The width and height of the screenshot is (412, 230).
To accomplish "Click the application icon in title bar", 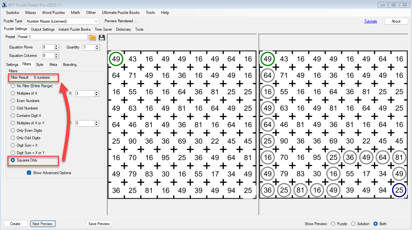I will click(5, 5).
